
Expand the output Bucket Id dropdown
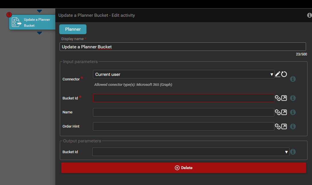point(191,152)
